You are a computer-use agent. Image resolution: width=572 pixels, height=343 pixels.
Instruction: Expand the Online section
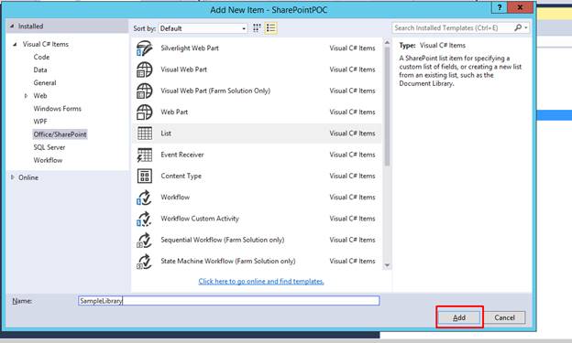(13, 177)
